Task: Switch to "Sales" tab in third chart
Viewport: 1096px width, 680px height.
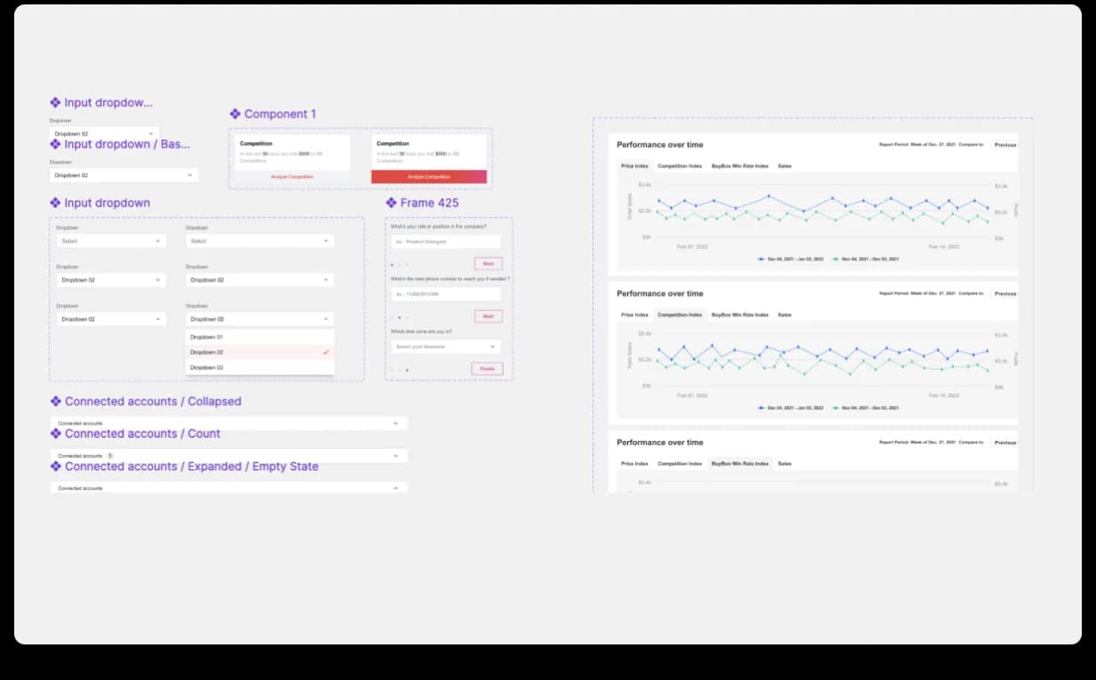Action: click(x=785, y=463)
